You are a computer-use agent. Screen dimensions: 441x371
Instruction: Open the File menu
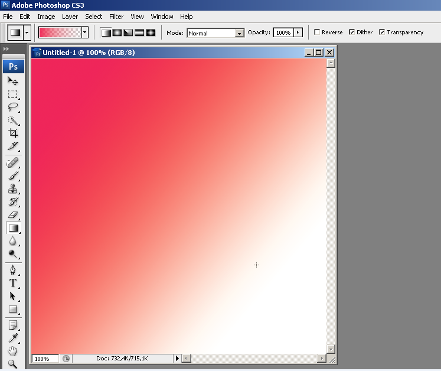click(x=8, y=17)
